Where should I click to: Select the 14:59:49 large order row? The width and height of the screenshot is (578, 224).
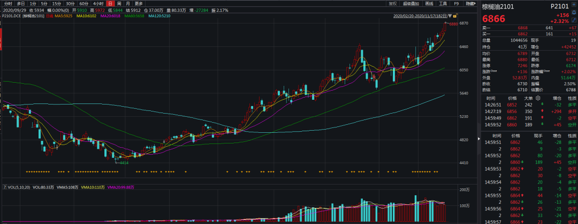pyautogui.click(x=529, y=118)
